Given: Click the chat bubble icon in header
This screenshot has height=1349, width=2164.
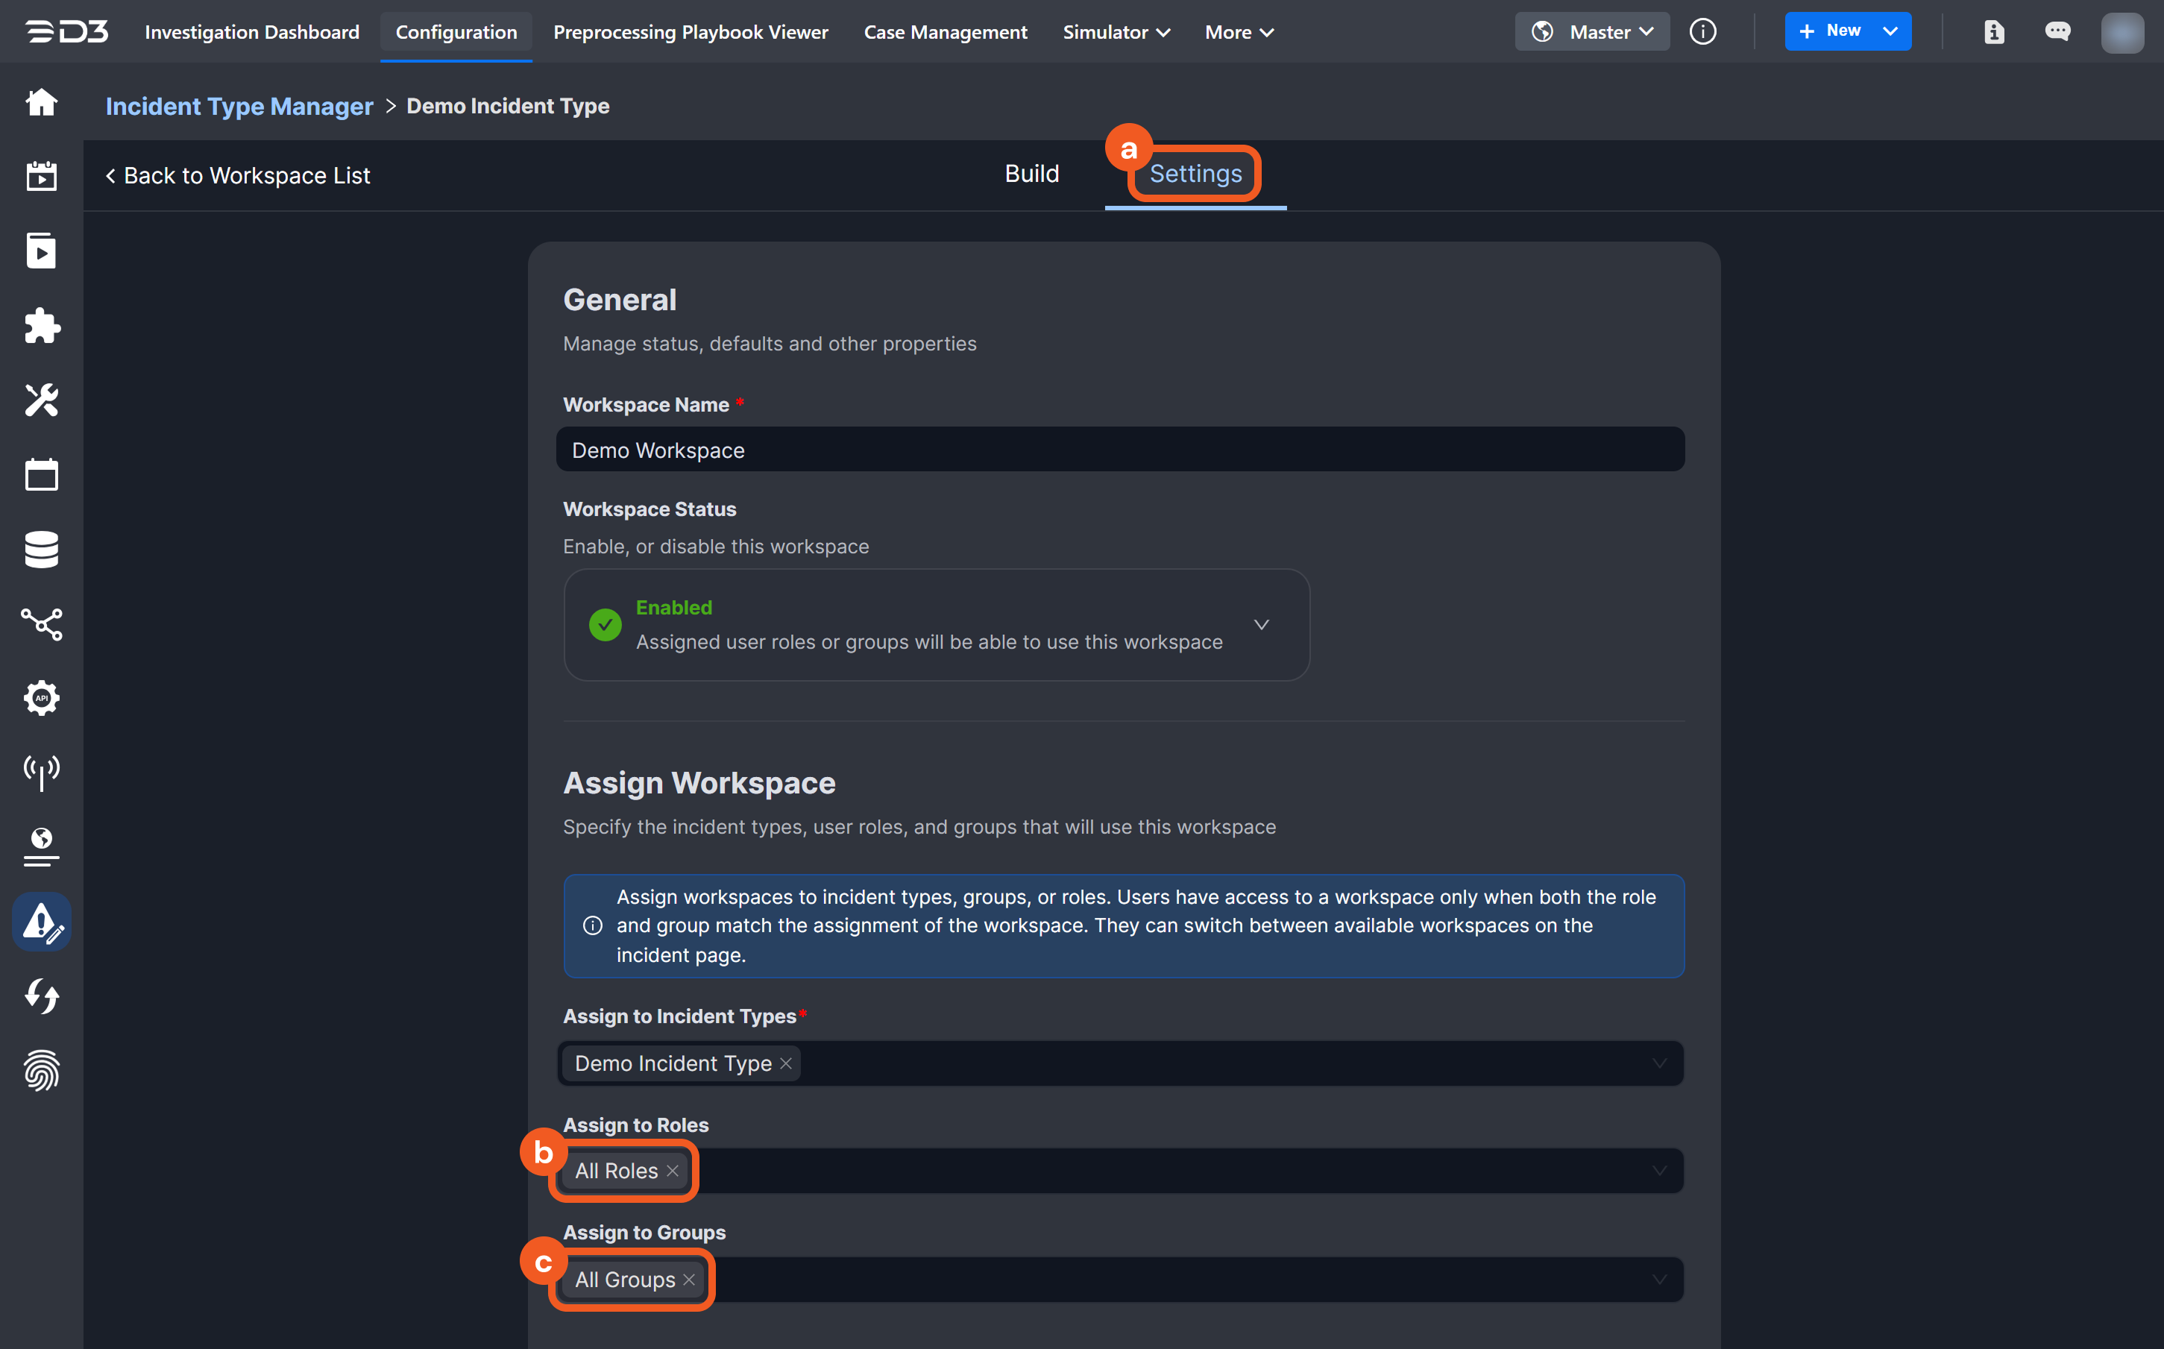Looking at the screenshot, I should [2057, 32].
